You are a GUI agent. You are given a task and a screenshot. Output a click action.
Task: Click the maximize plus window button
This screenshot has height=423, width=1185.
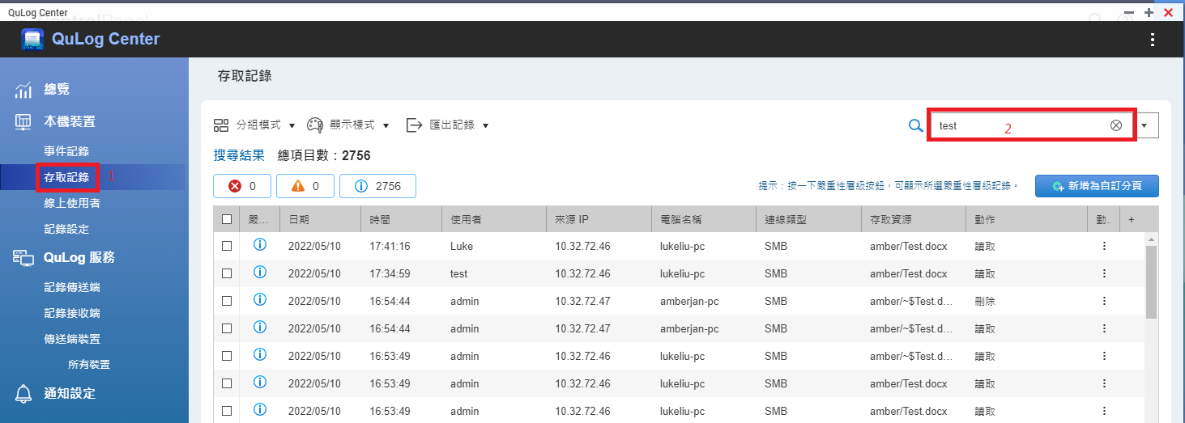pyautogui.click(x=1149, y=12)
